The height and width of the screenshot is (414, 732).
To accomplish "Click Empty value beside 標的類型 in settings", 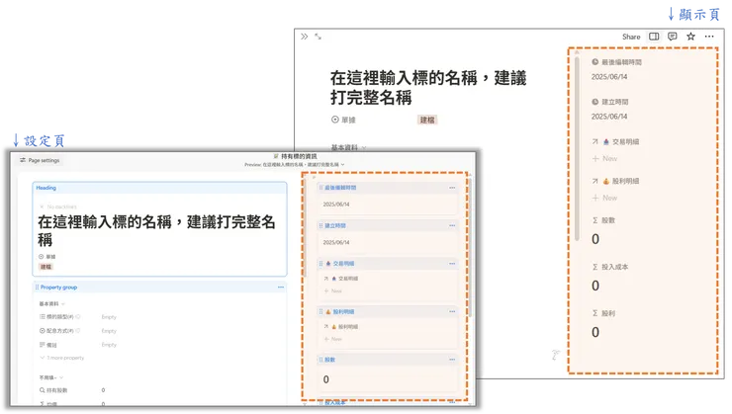I will [109, 317].
